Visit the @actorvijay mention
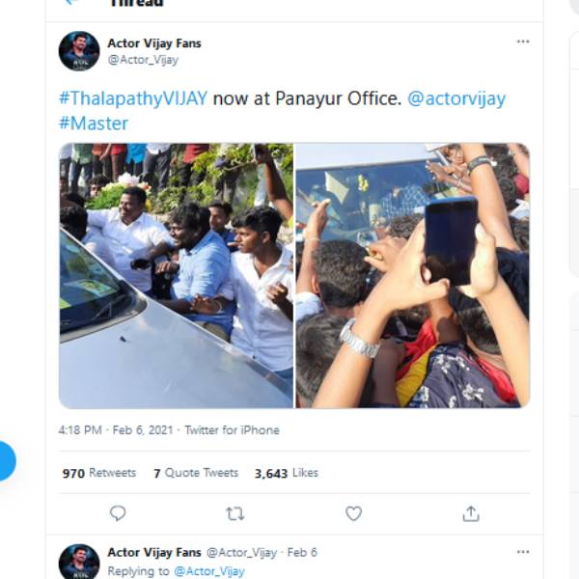Viewport: 579px width, 579px height. [457, 98]
